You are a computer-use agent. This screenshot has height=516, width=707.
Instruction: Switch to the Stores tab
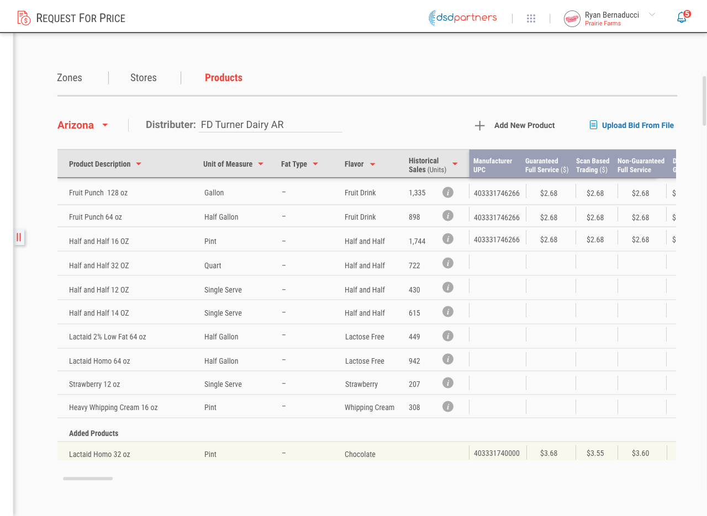coord(144,78)
